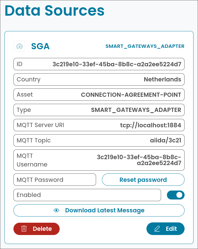Viewport: 198px width, 249px height.
Task: Click the pencil icon on the Edit button
Action: pos(158,229)
